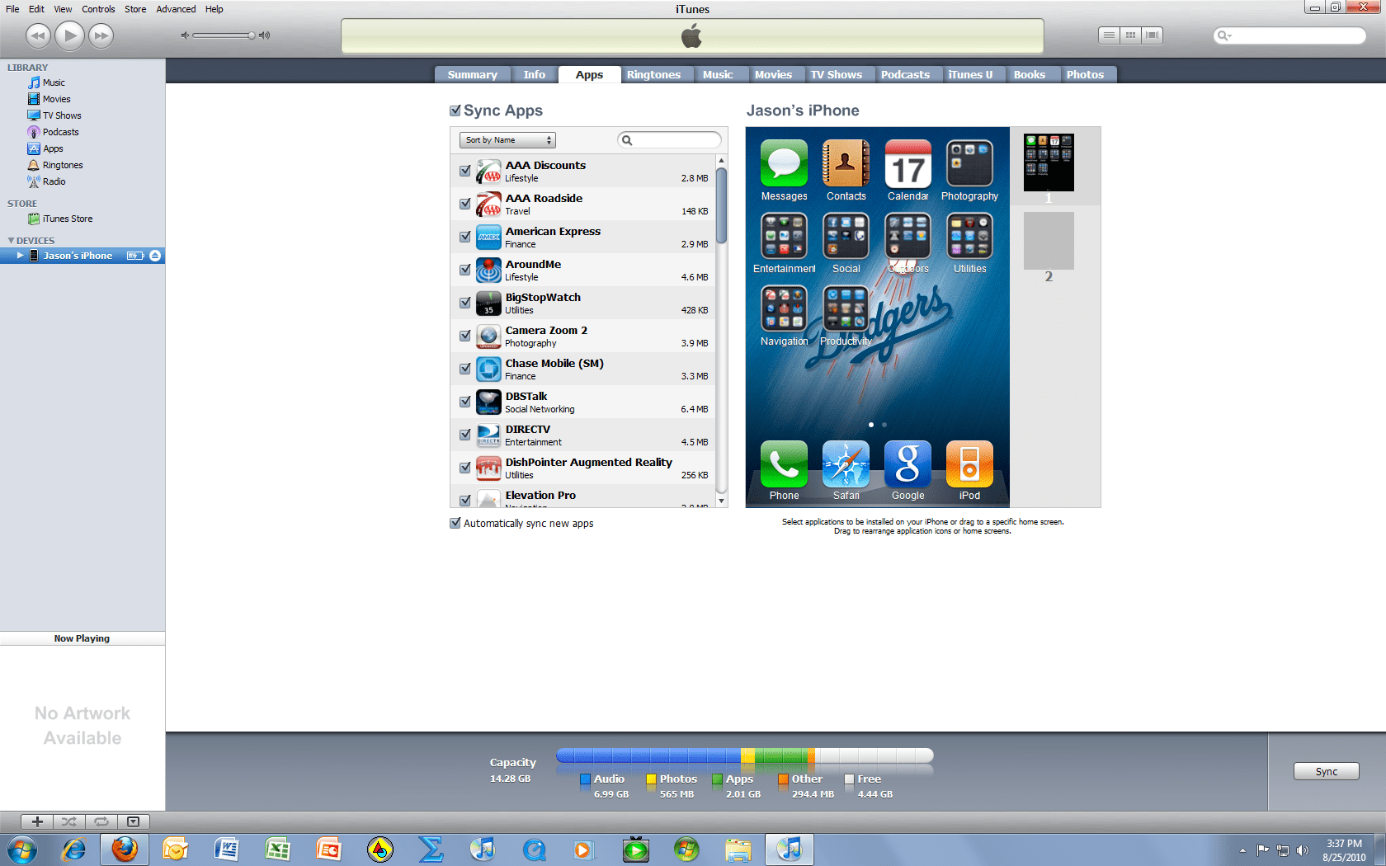Uncheck BigStopWatch app
Image resolution: width=1386 pixels, height=866 pixels.
[465, 303]
